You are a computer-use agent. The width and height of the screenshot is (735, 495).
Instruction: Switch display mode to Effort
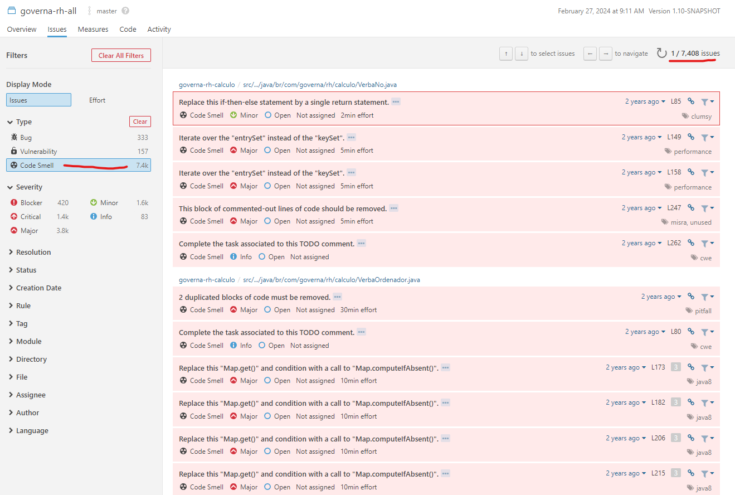click(98, 100)
